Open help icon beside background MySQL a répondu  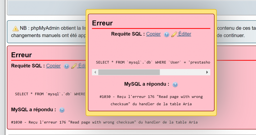click(62, 110)
